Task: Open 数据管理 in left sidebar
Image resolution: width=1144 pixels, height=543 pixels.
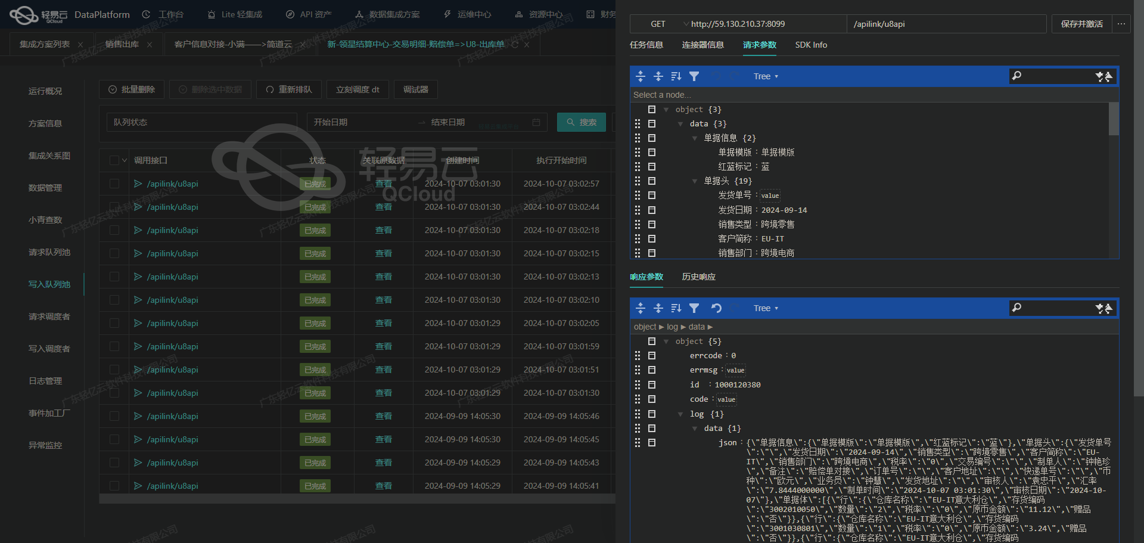Action: pyautogui.click(x=45, y=188)
